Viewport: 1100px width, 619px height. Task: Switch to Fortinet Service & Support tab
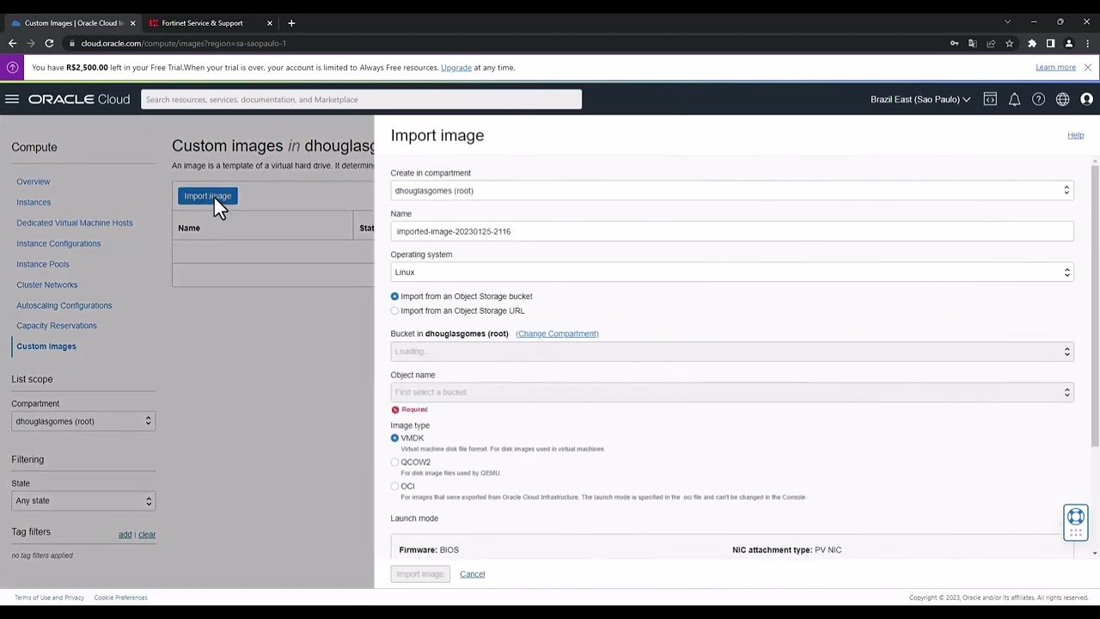[x=202, y=23]
